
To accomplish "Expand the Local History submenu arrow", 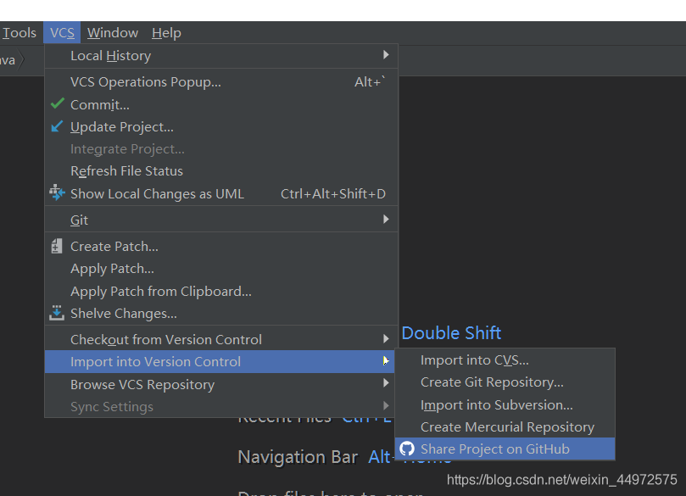I will tap(386, 54).
